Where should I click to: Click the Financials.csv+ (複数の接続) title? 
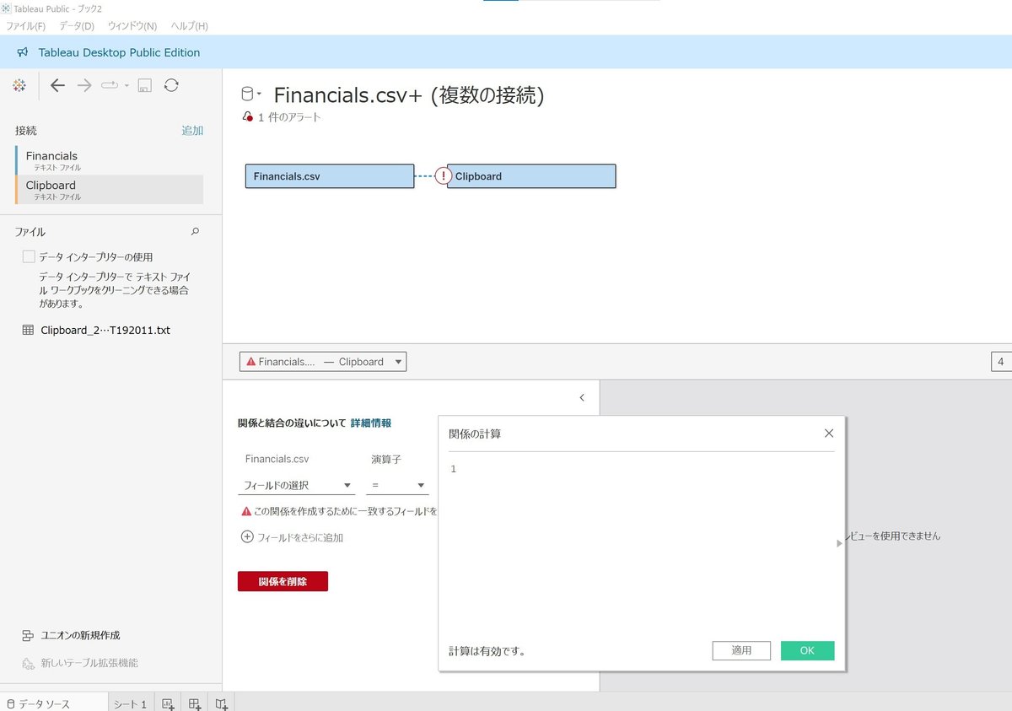point(409,95)
